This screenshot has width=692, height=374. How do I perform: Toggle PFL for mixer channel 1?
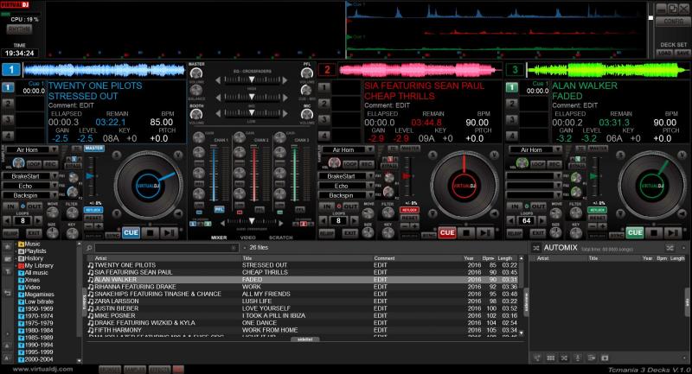tap(219, 210)
